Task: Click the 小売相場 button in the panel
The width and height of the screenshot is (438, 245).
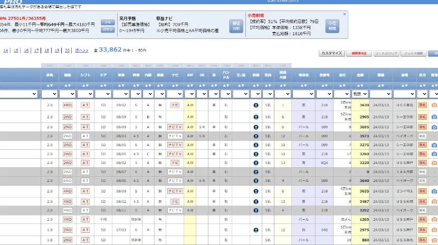Action: pyautogui.click(x=332, y=25)
